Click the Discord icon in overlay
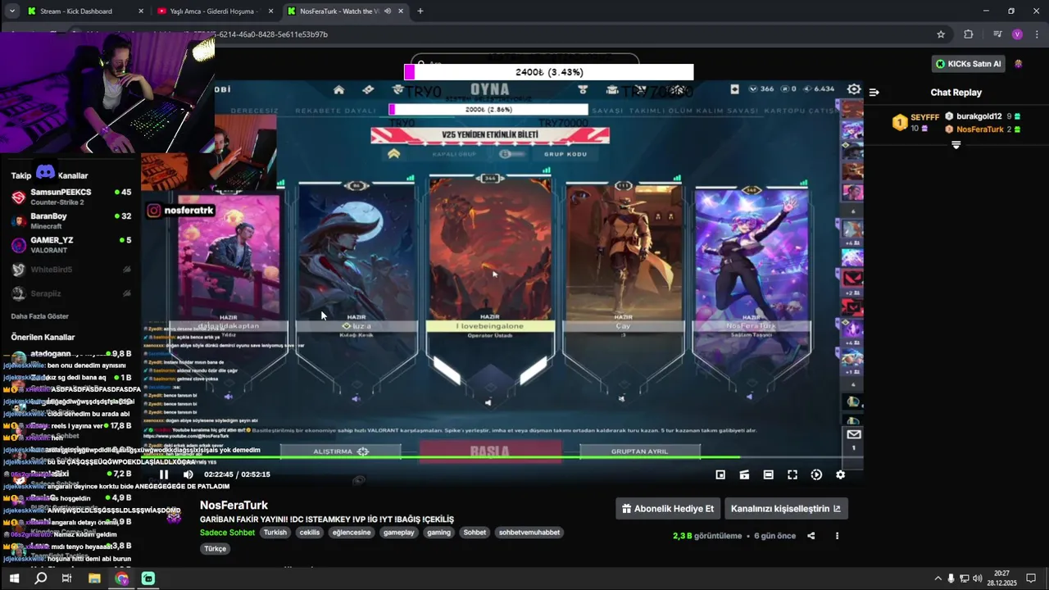The width and height of the screenshot is (1049, 590). click(45, 172)
